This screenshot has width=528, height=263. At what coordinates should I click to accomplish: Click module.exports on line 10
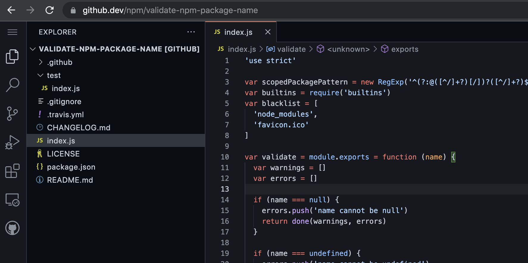[339, 157]
